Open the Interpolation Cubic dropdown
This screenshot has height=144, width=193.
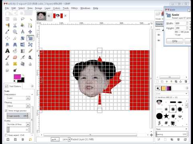(18, 98)
